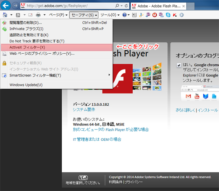Refresh the page with reload icon
The height and width of the screenshot is (191, 219).
pyautogui.click(x=126, y=6)
